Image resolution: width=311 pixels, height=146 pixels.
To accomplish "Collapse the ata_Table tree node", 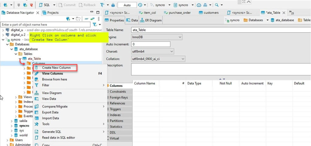I will 20,59.
